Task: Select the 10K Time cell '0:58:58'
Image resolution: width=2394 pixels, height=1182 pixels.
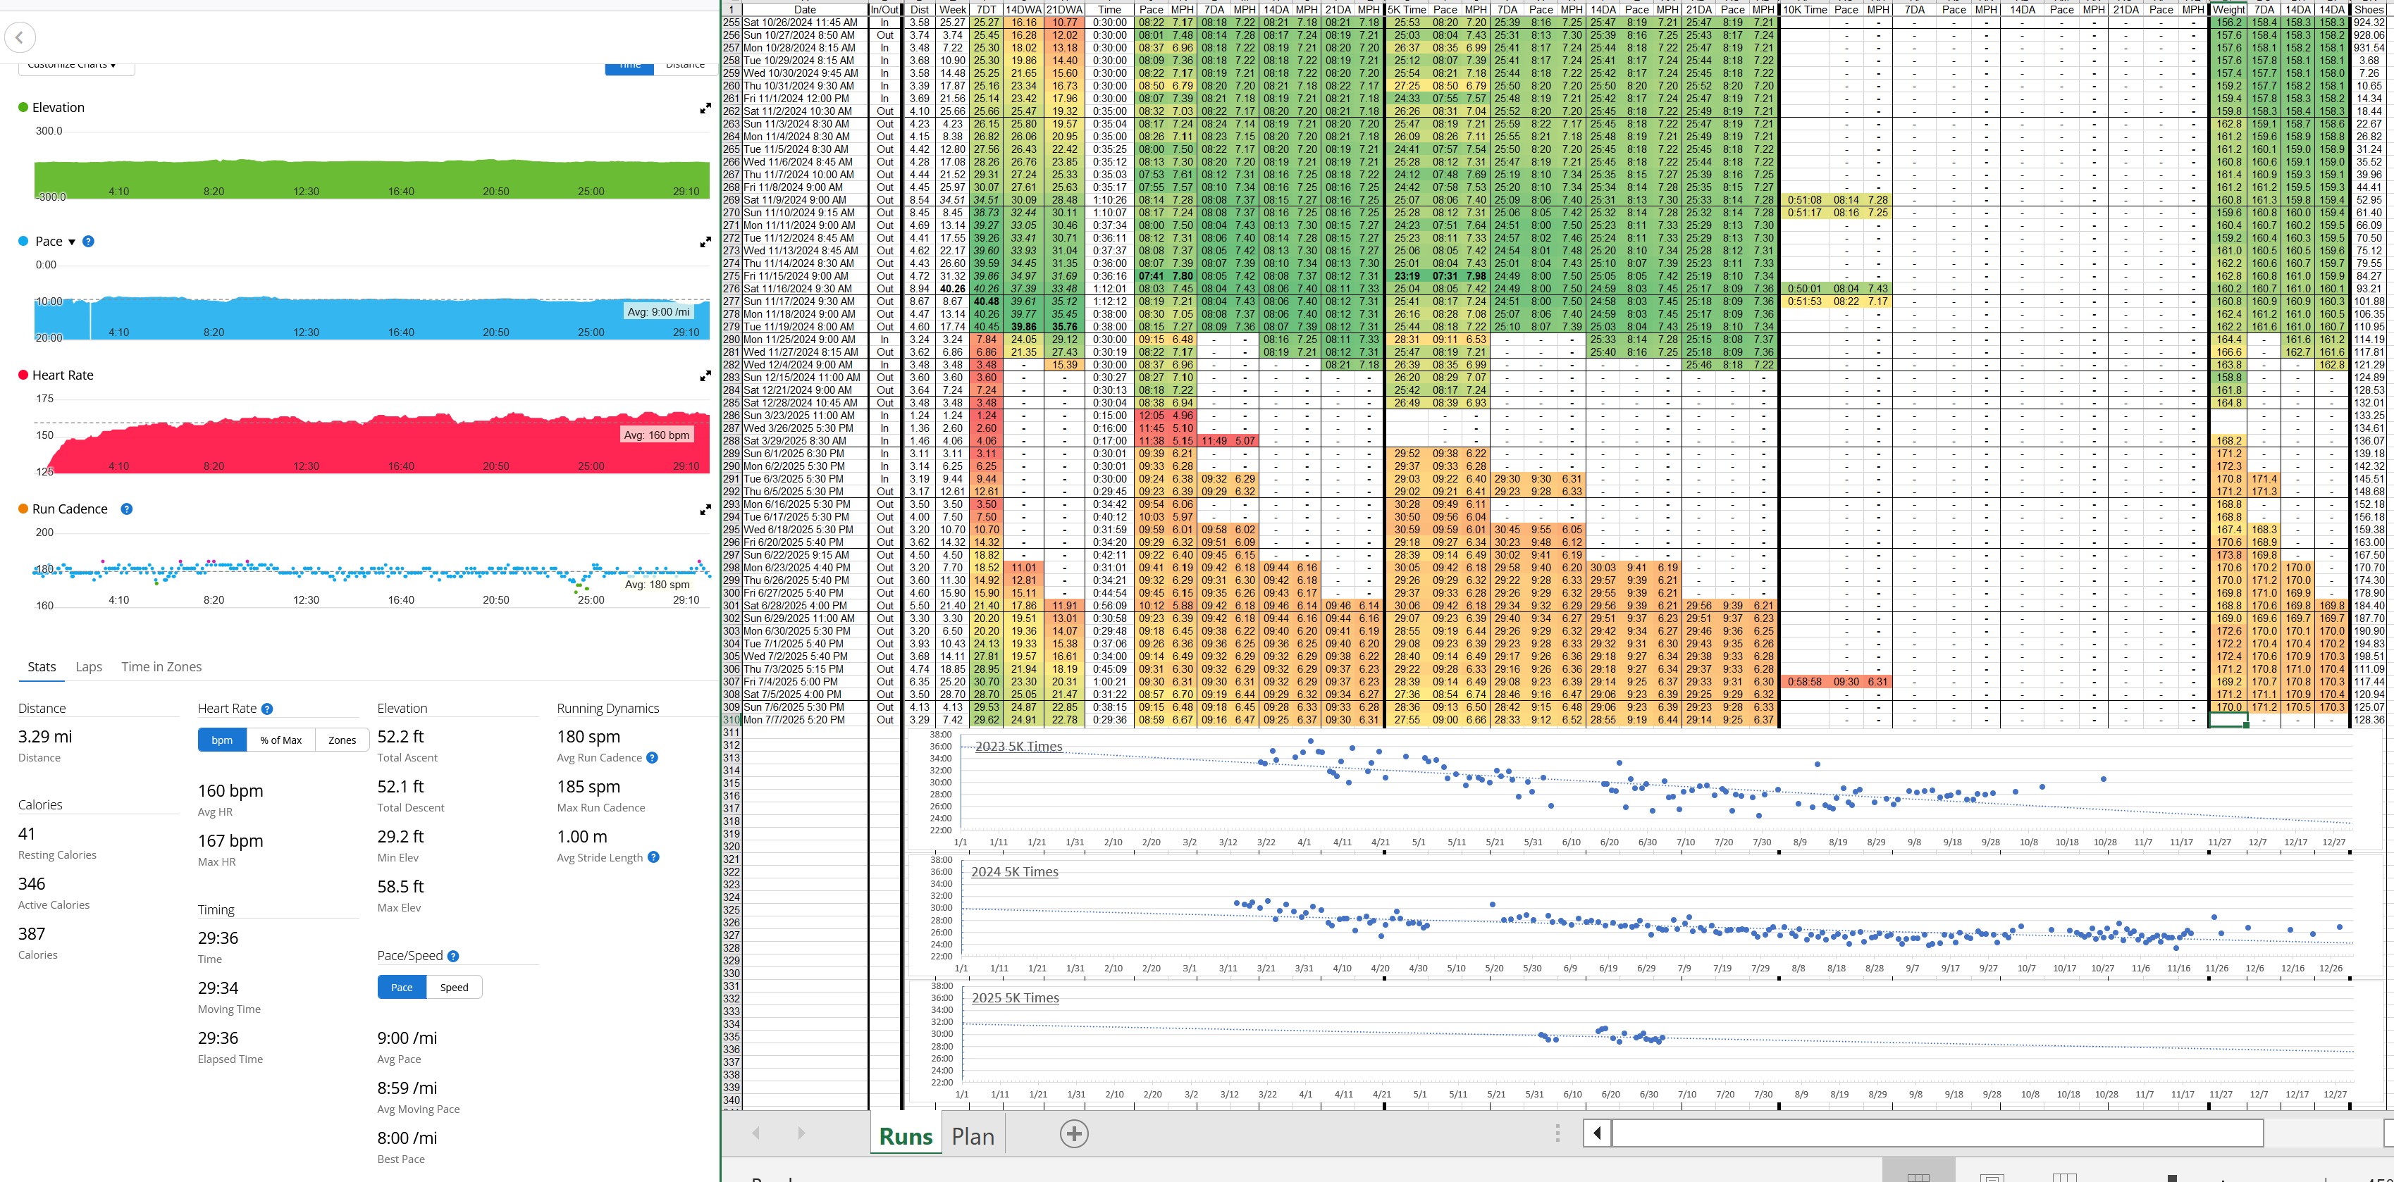Action: [x=1805, y=681]
